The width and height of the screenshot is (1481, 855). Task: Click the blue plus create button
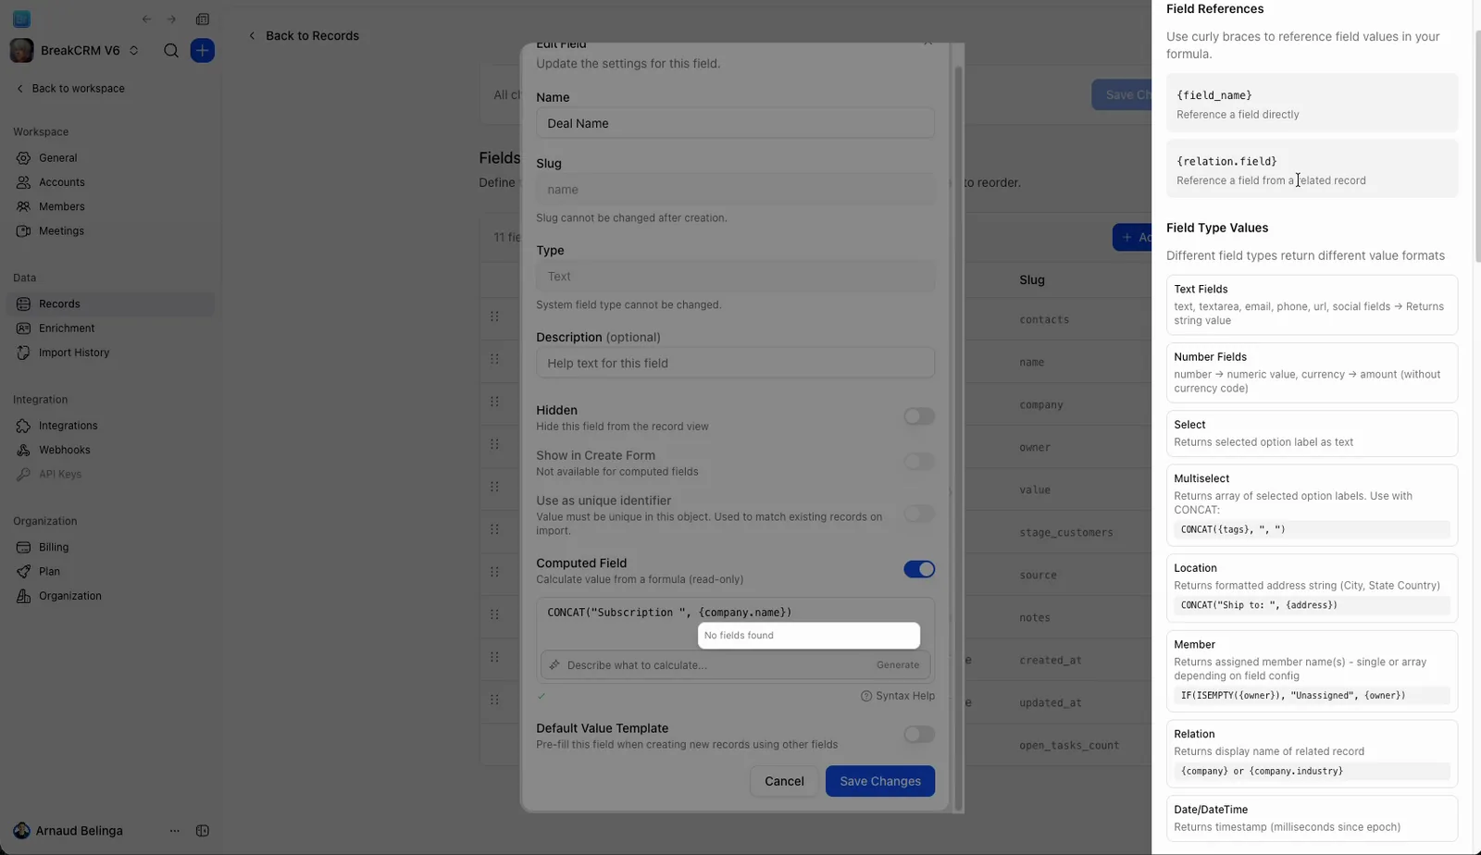[x=203, y=51]
